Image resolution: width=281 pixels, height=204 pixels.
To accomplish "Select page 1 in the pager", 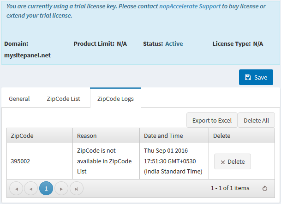I will (x=46, y=188).
